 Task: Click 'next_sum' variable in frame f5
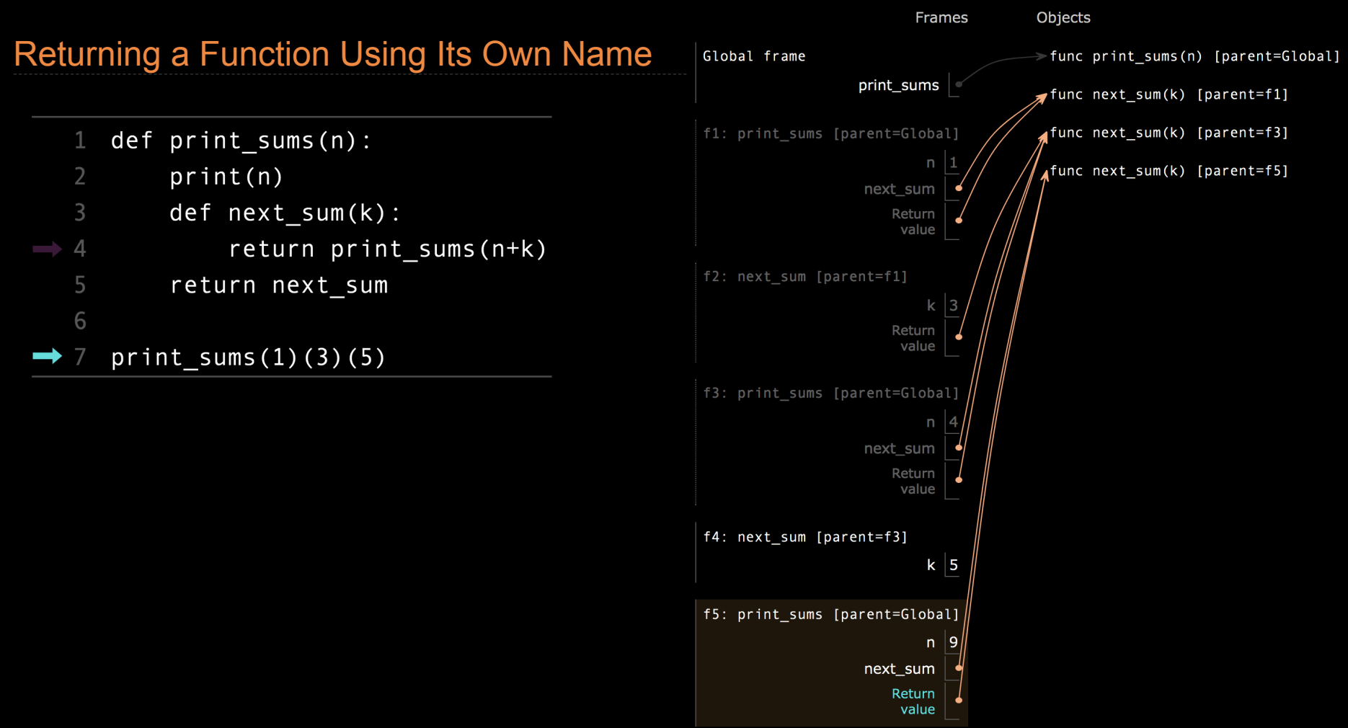pyautogui.click(x=899, y=669)
